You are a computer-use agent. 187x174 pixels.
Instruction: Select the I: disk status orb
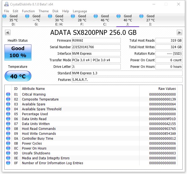141,16
